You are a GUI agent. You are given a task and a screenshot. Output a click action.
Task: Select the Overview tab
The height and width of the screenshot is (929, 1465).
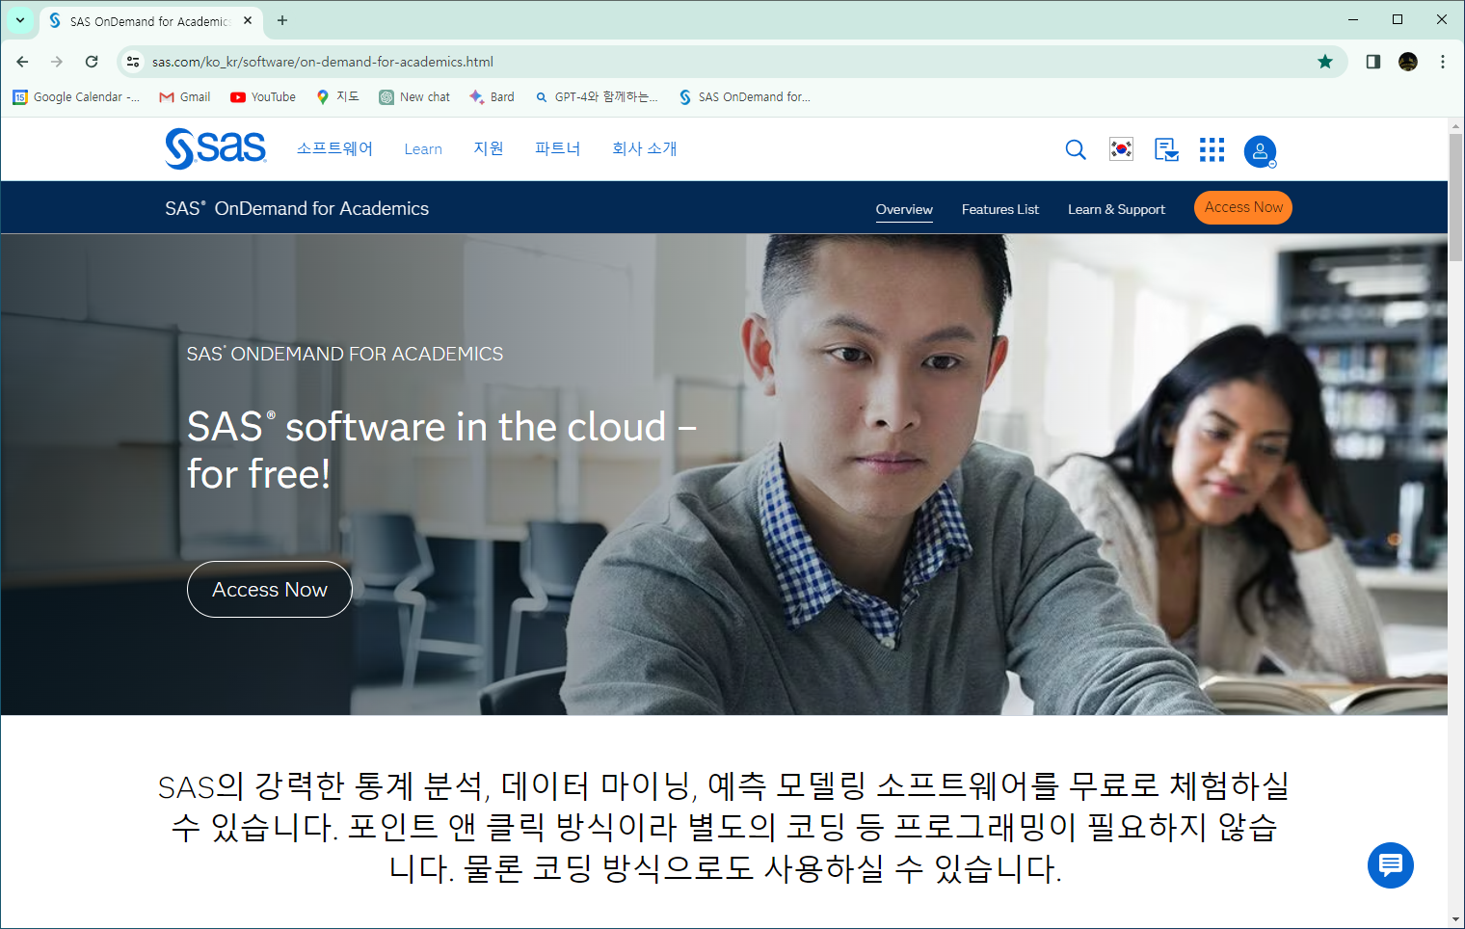tap(904, 209)
